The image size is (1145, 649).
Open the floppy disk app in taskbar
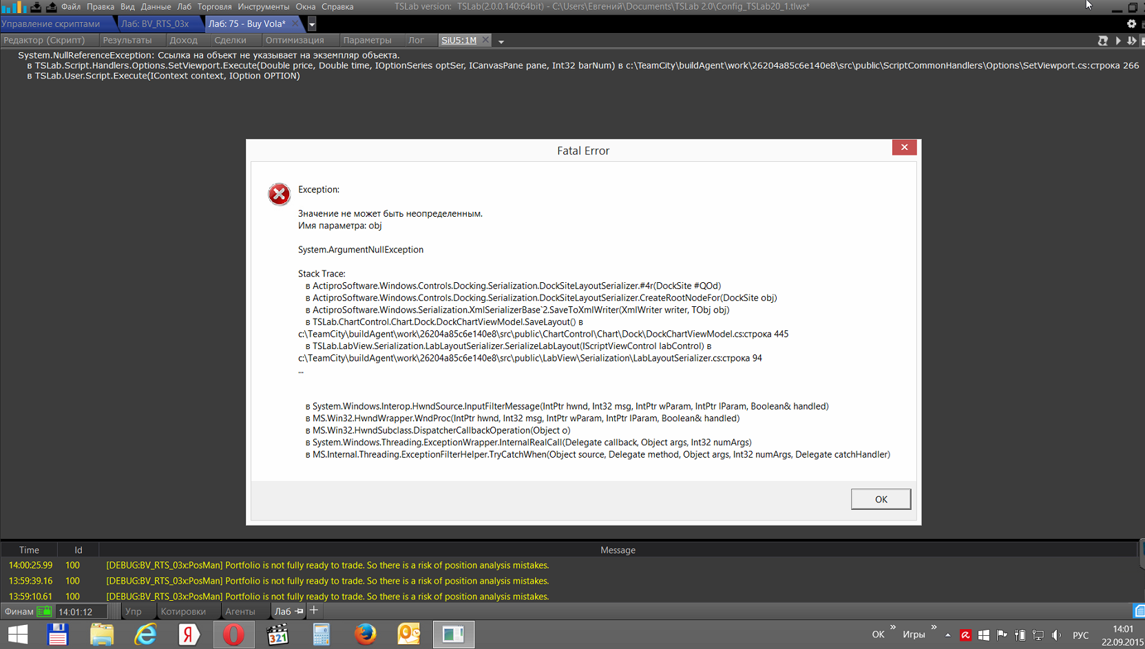[58, 635]
